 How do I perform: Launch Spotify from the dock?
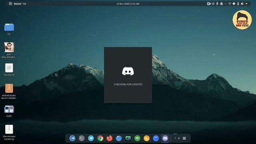point(137,138)
